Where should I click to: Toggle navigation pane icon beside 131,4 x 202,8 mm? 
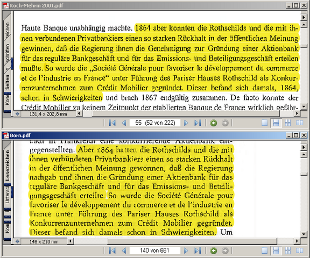17,114
